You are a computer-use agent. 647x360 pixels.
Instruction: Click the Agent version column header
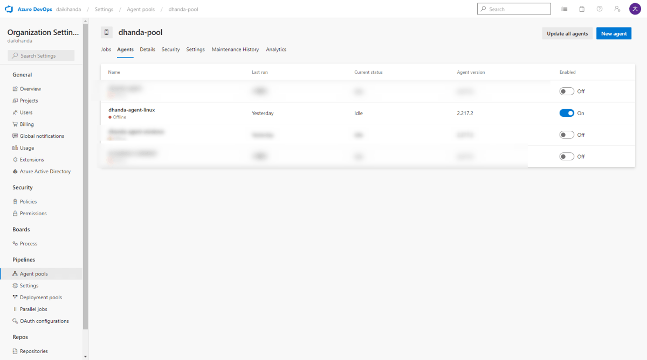471,72
